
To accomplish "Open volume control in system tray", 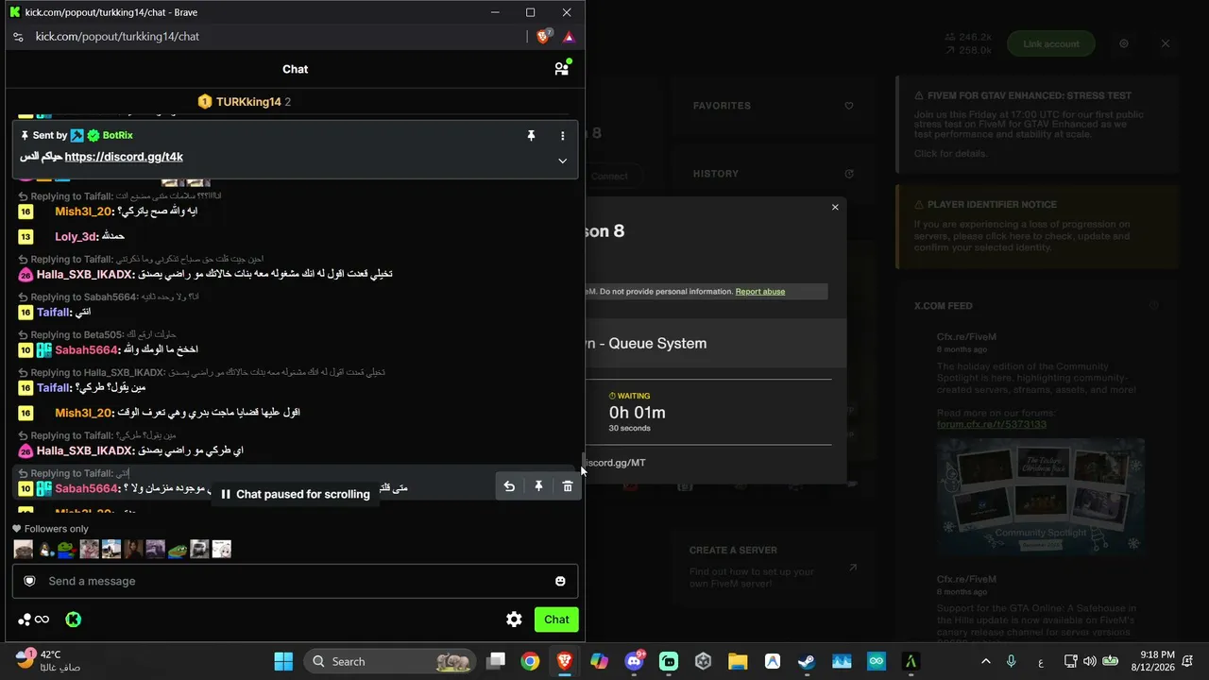I will (1090, 661).
